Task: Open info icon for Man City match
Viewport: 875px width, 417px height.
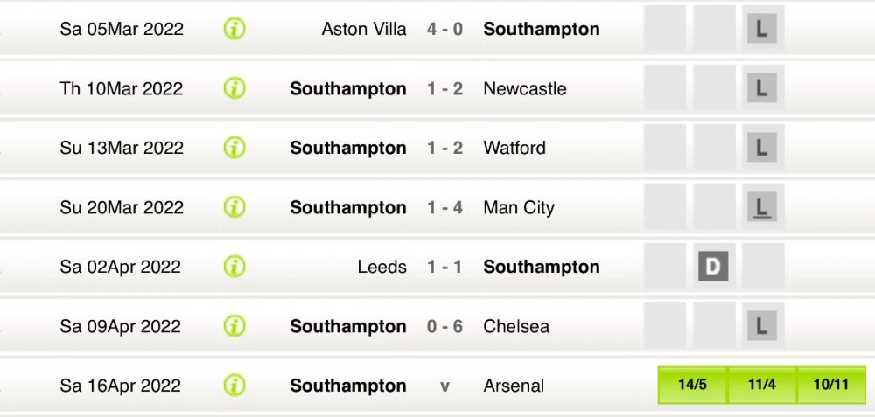Action: (234, 207)
